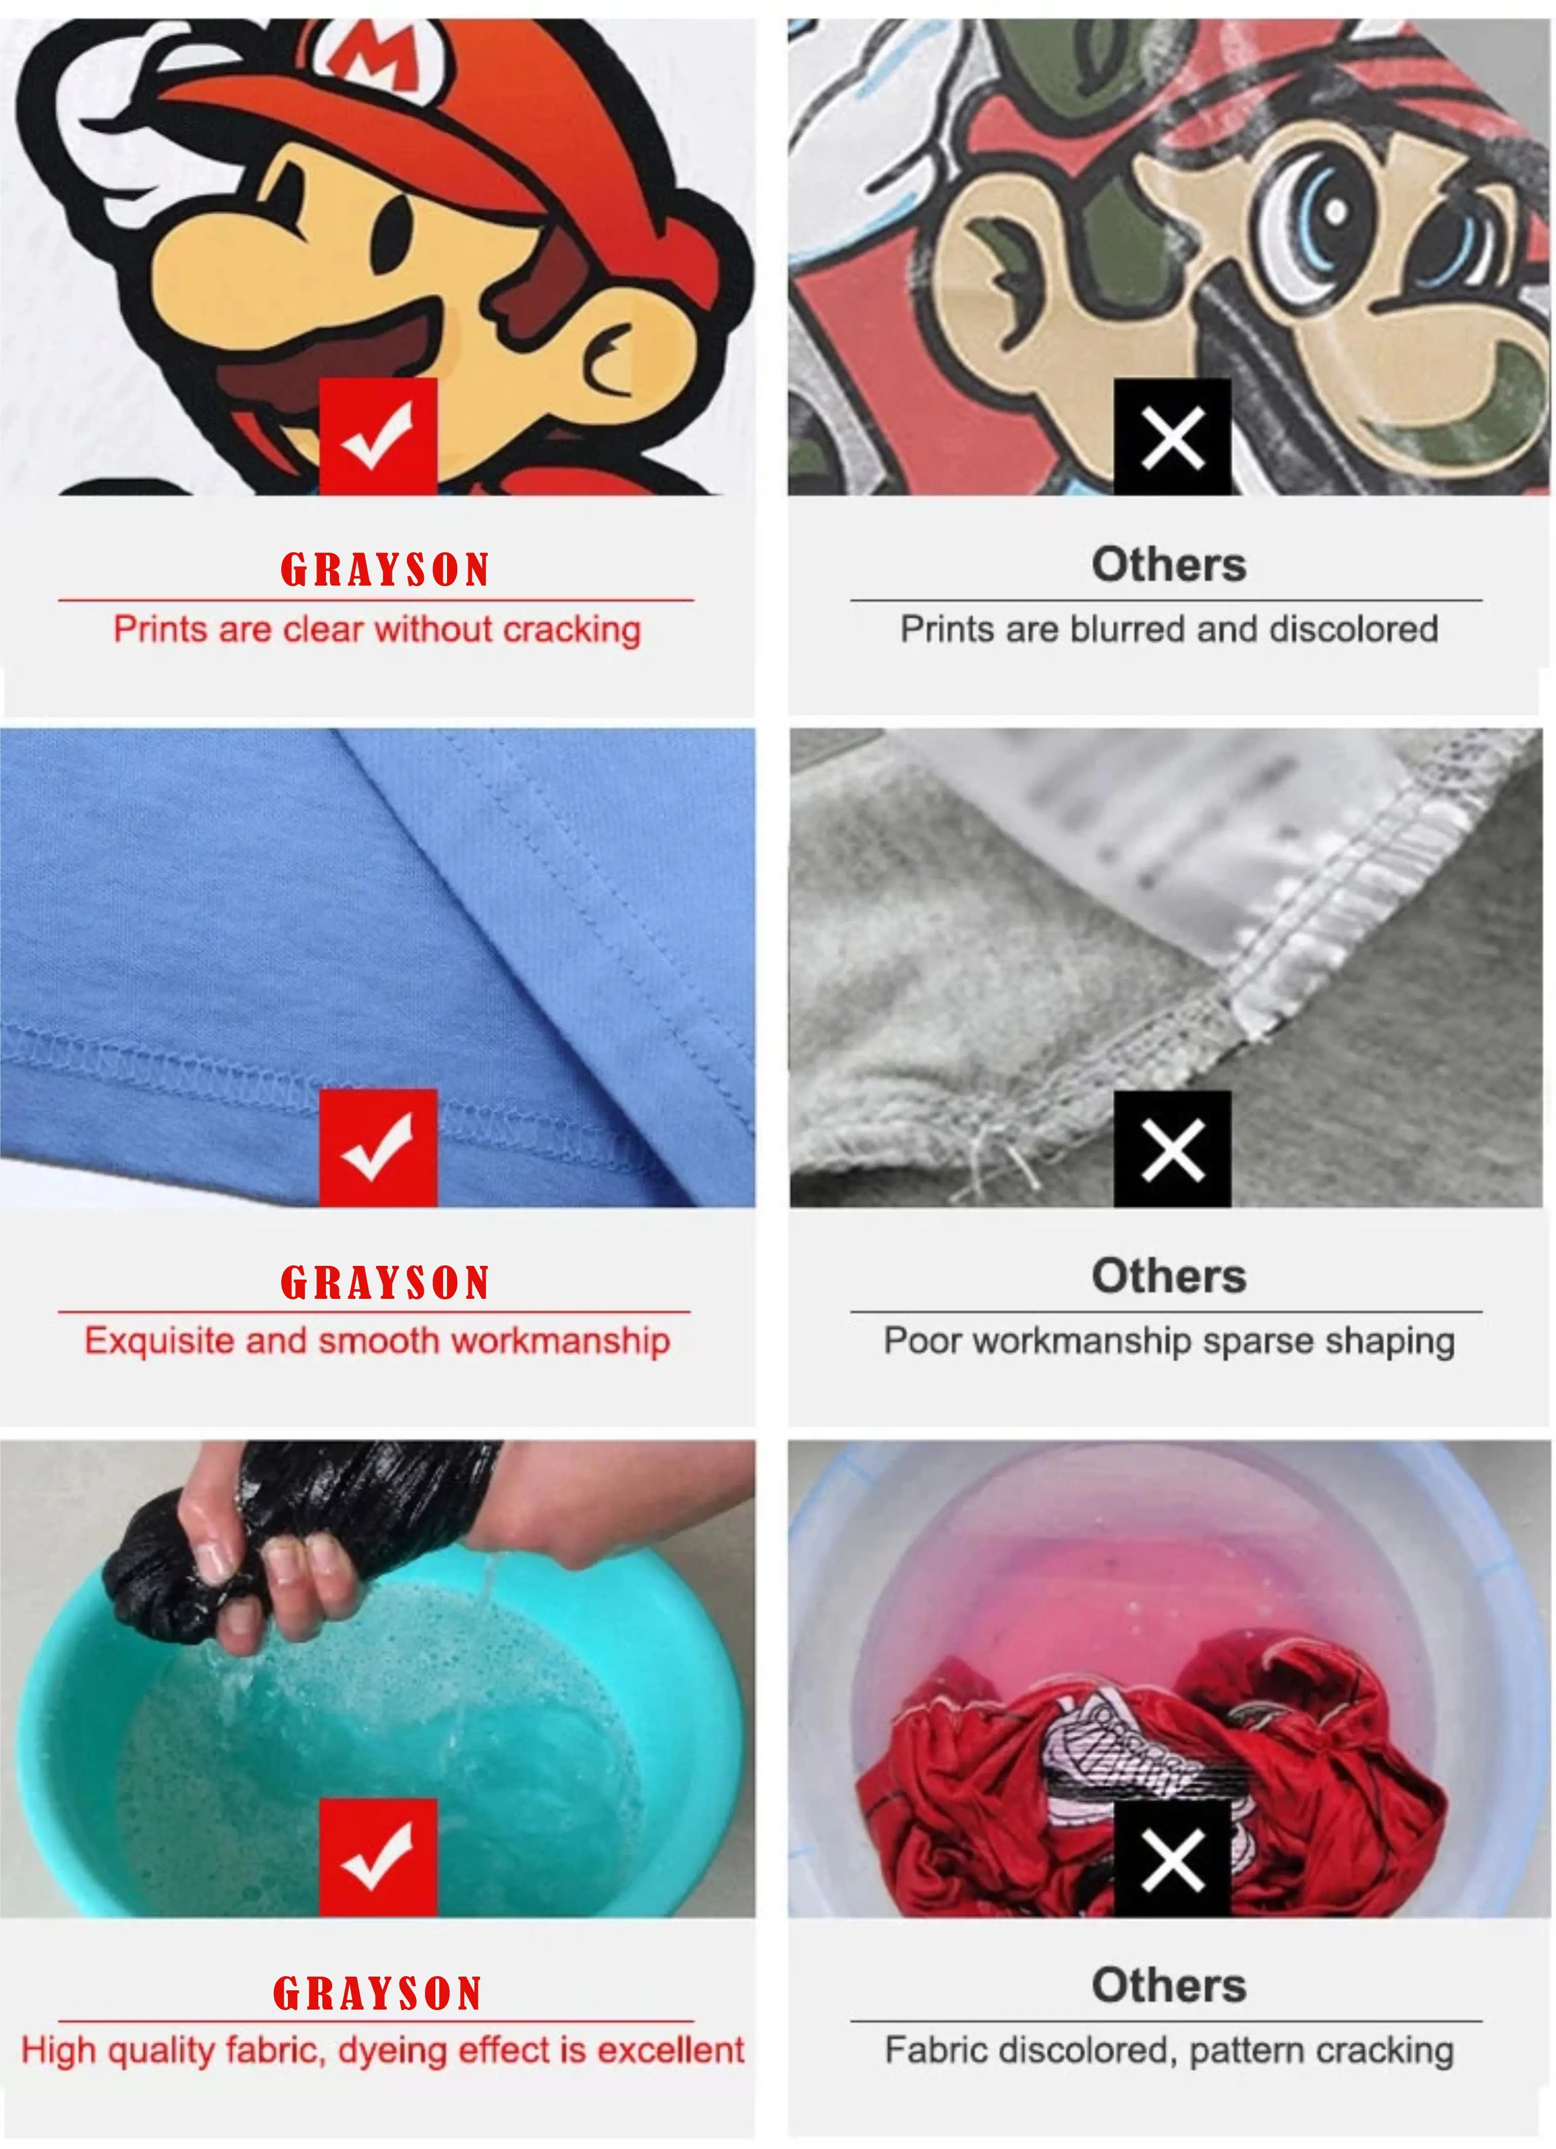Click the red checkmark on the blue fabric

378,1147
